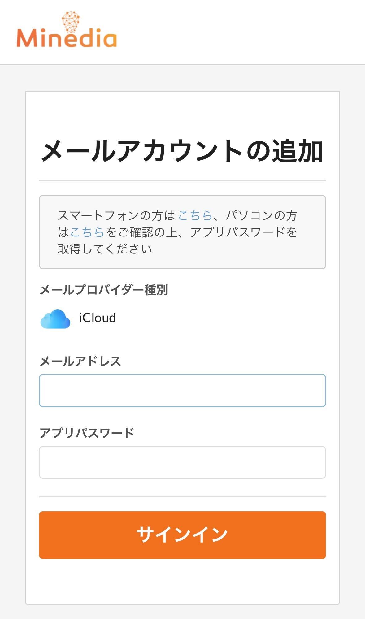
Task: Focus the アプリパスワード input field
Action: click(x=182, y=462)
